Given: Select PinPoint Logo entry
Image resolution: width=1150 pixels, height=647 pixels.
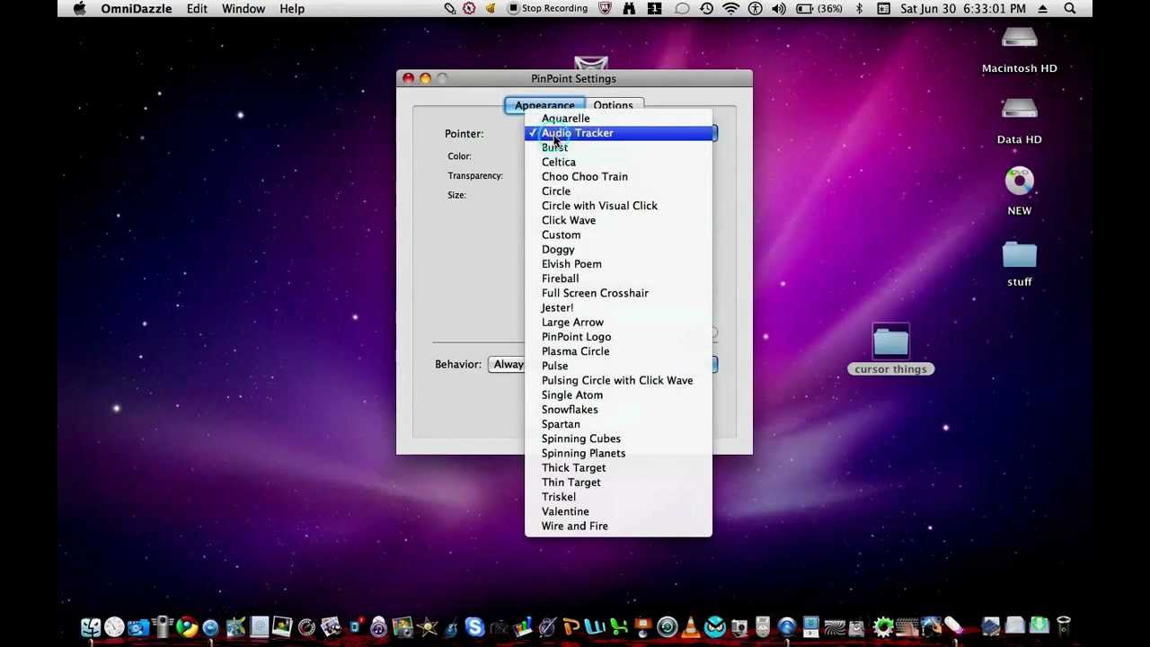Looking at the screenshot, I should [618, 337].
